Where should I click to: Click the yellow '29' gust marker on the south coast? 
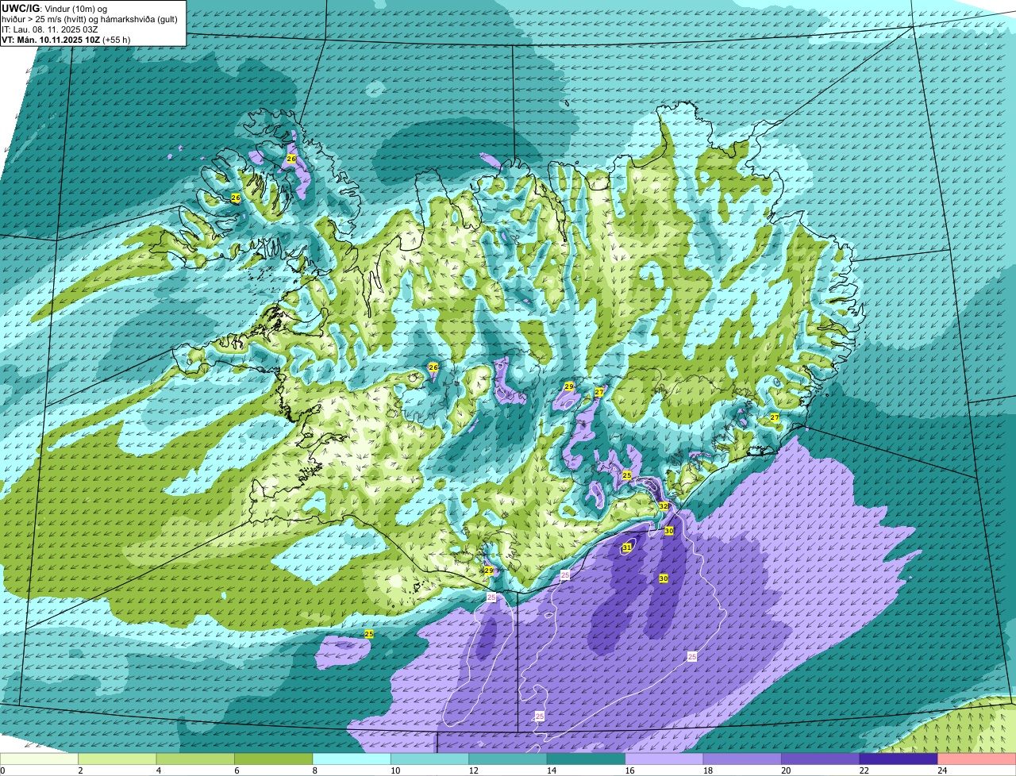[x=489, y=570]
